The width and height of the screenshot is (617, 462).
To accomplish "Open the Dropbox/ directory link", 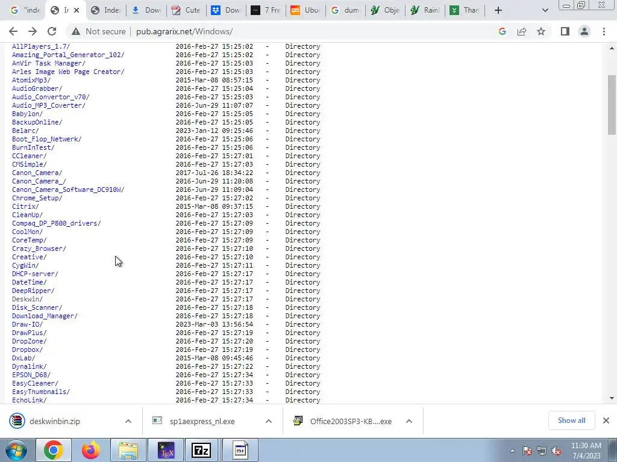I will coord(27,350).
